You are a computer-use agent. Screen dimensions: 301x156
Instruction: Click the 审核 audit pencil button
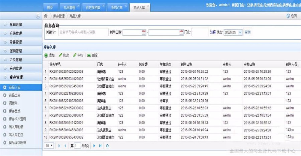[x=78, y=55]
